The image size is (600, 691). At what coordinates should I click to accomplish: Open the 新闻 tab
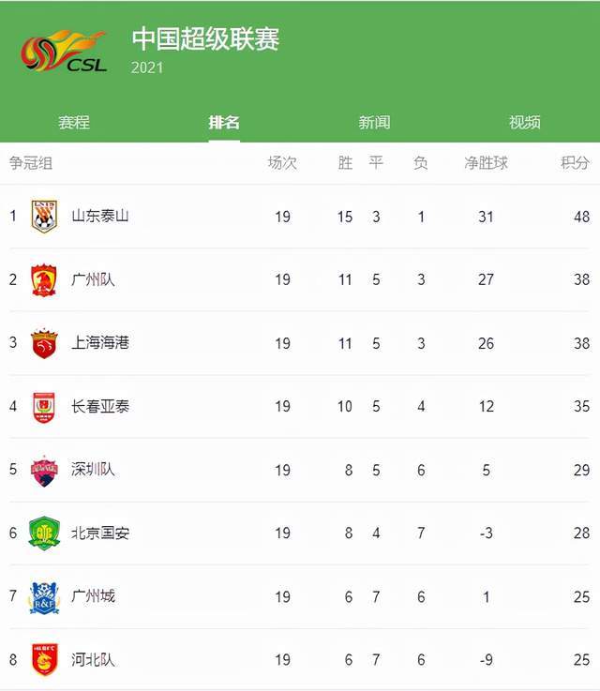(x=374, y=122)
